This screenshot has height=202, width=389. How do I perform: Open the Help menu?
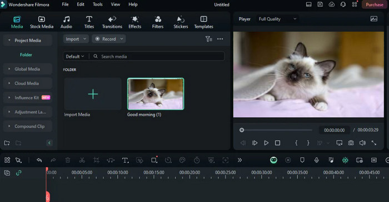tap(133, 4)
